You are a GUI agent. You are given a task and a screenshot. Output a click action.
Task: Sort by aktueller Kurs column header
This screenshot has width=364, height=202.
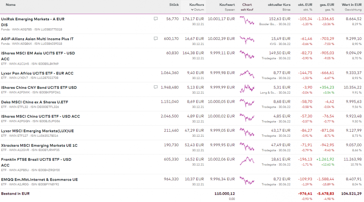click(x=279, y=5)
